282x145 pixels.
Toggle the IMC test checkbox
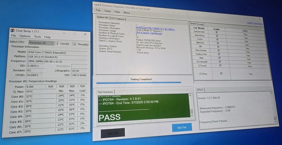(218, 47)
